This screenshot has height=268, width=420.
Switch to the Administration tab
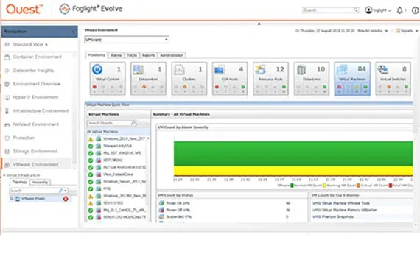tap(172, 55)
